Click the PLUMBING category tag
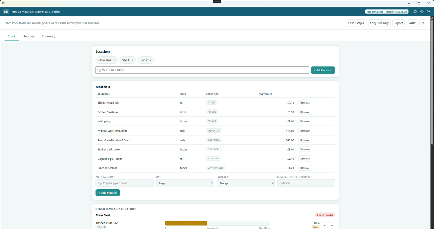The width and height of the screenshot is (434, 229). (x=213, y=158)
